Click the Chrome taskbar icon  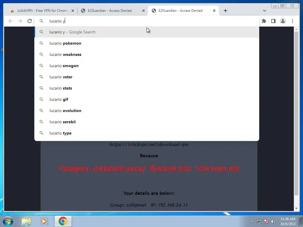pyautogui.click(x=63, y=221)
